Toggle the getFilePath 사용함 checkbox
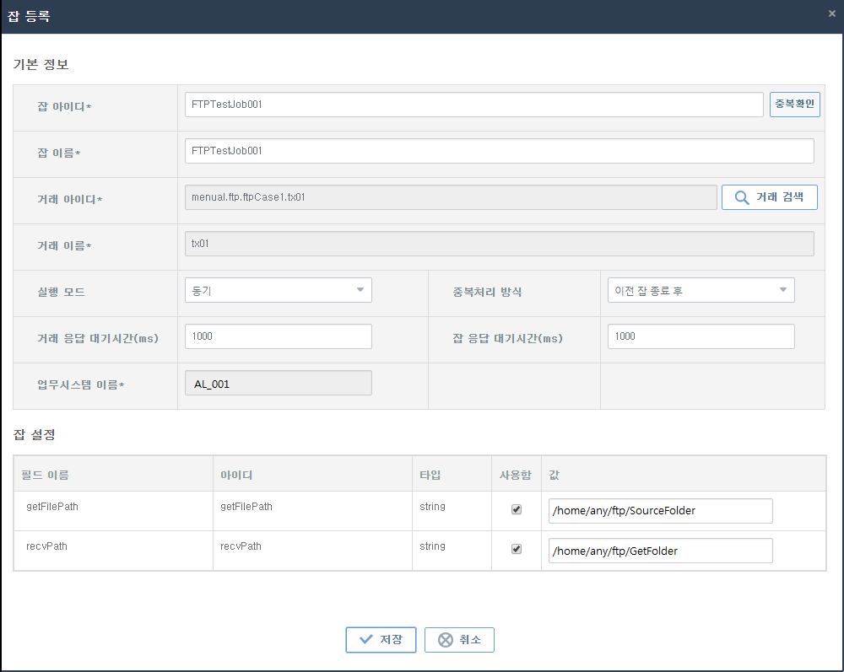 coord(517,509)
